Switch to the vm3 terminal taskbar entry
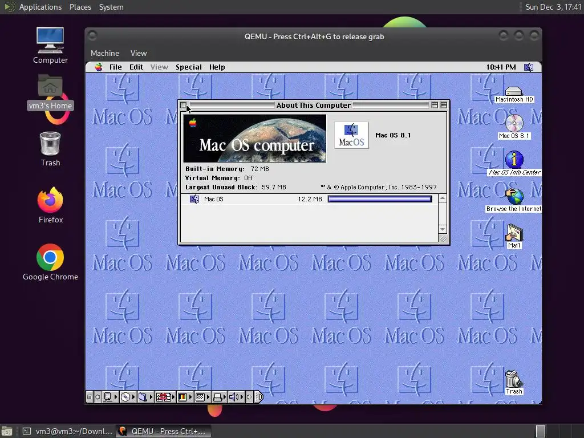The image size is (584, 438). click(67, 431)
